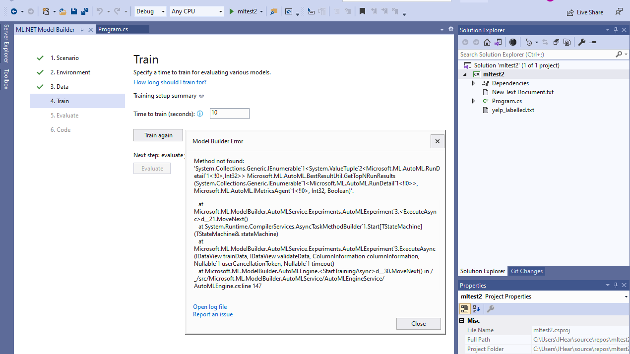The image size is (630, 354).
Task: Click the Collapse All icon in Solution Explorer
Action: point(556,42)
